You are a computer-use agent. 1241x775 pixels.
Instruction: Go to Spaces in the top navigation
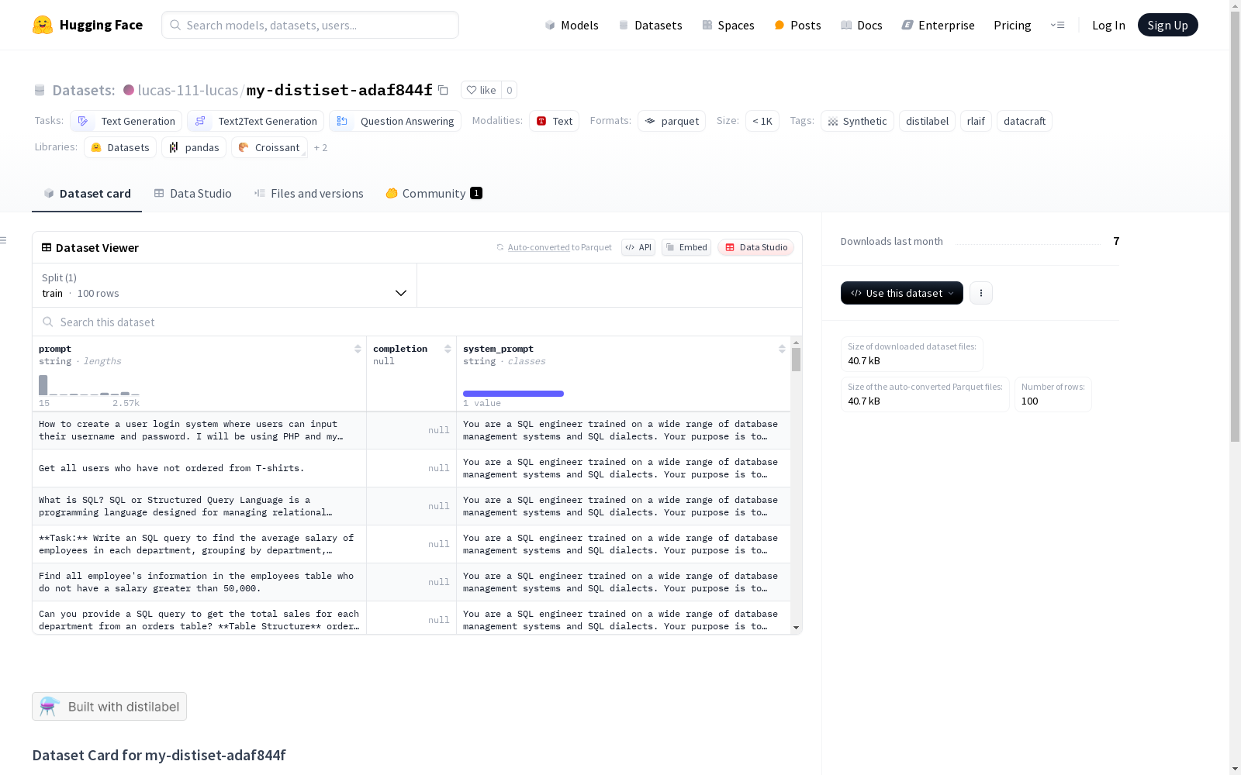(728, 25)
